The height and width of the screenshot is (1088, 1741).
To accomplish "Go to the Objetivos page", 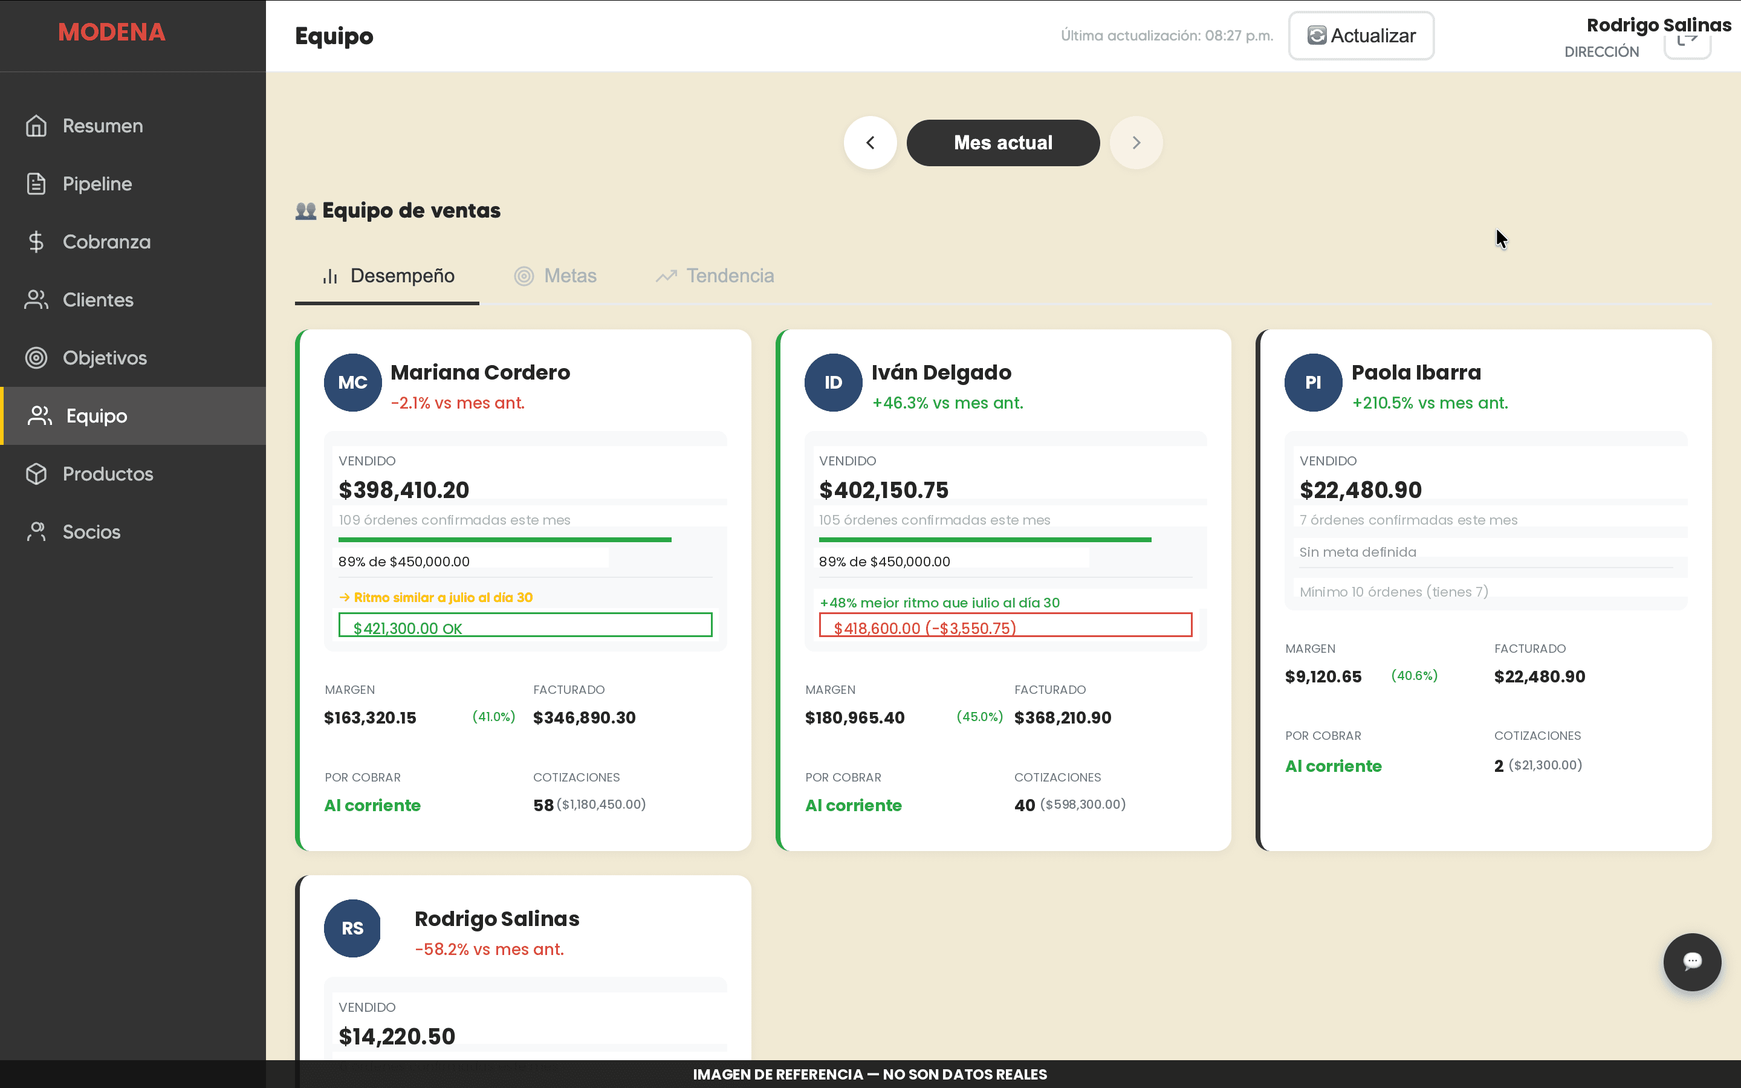I will pyautogui.click(x=133, y=358).
